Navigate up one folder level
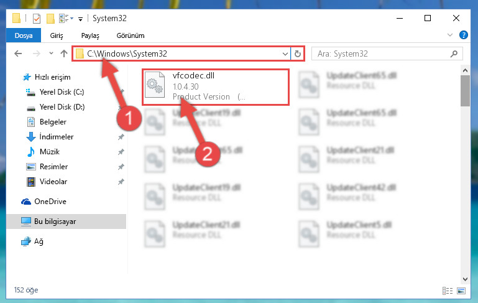478x303 pixels. (64, 54)
